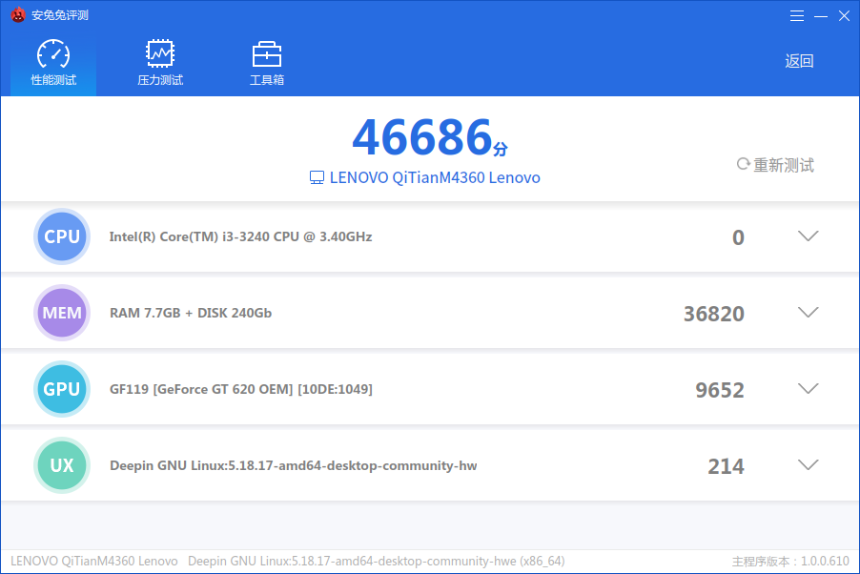This screenshot has height=574, width=860.
Task: Select the GPU circular icon
Action: point(62,388)
